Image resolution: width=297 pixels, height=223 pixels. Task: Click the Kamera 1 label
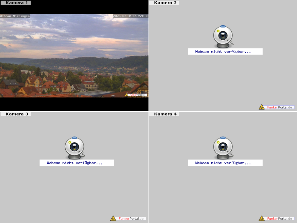pyautogui.click(x=16, y=3)
